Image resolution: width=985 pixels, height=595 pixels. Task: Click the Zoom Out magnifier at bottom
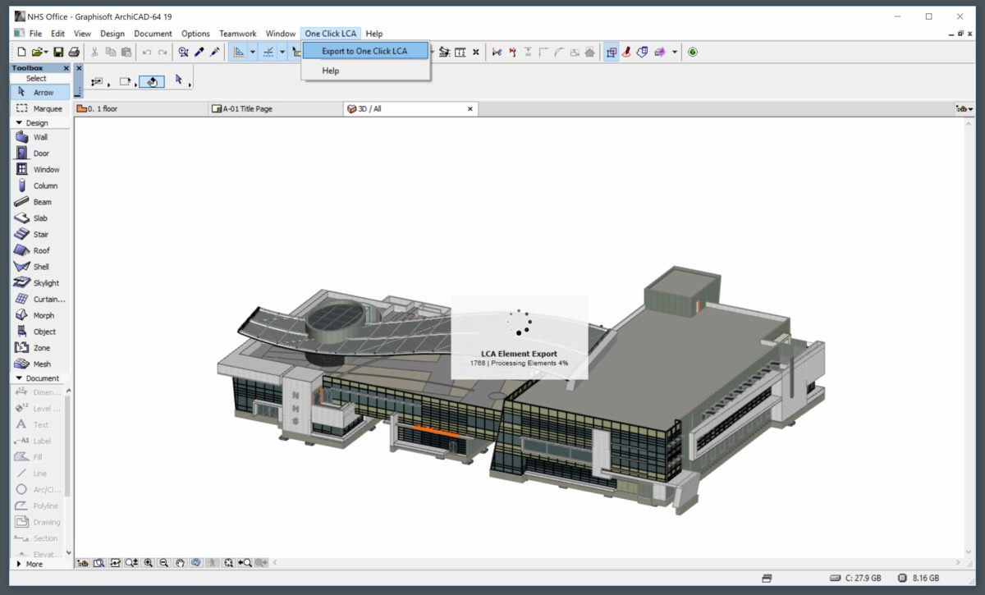tap(164, 563)
